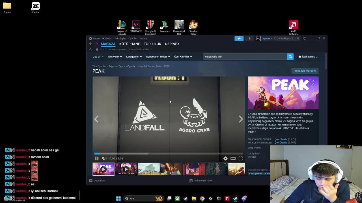This screenshot has width=362, height=203.
Task: Seek along the trailer progress bar
Action: pyautogui.click(x=169, y=154)
